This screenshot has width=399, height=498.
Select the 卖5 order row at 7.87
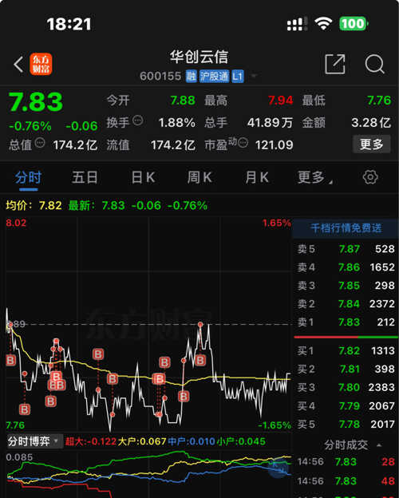click(x=346, y=249)
